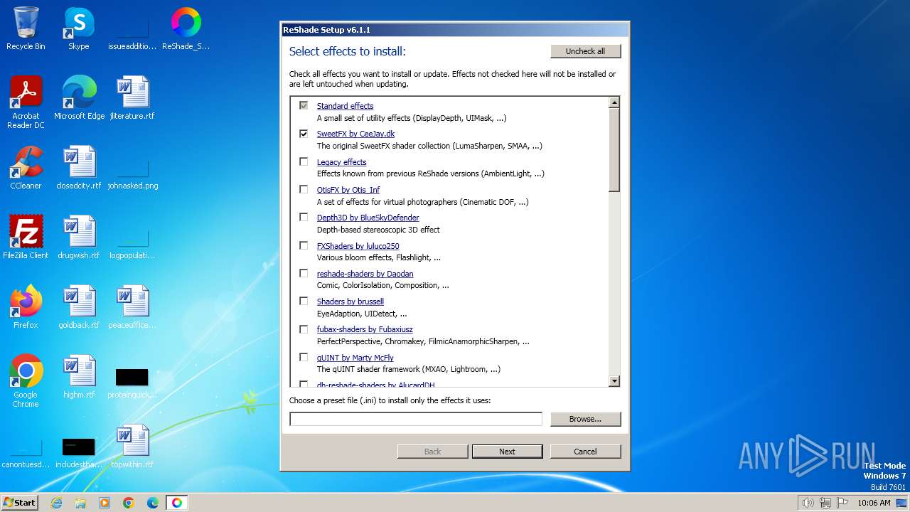Open closedcity.rtf desktop file

click(x=79, y=168)
